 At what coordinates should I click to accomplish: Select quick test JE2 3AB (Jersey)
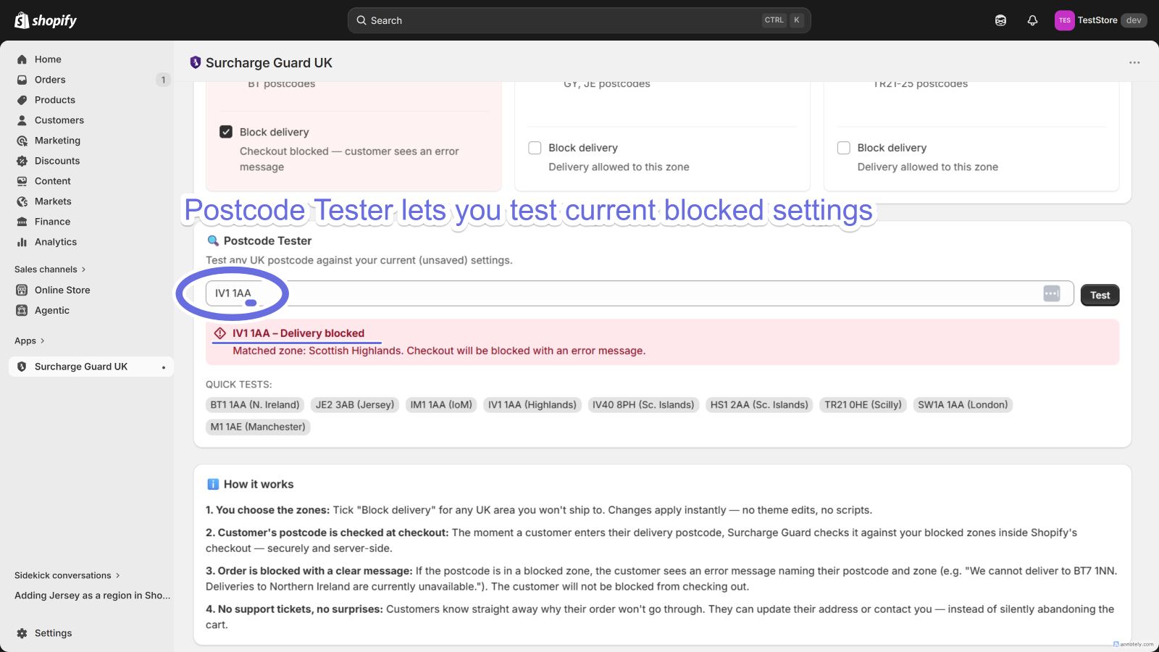click(x=355, y=405)
